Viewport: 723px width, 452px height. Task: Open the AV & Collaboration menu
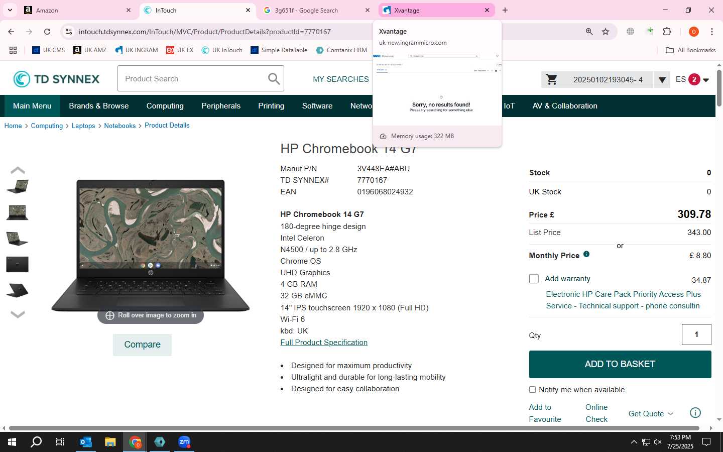point(565,106)
